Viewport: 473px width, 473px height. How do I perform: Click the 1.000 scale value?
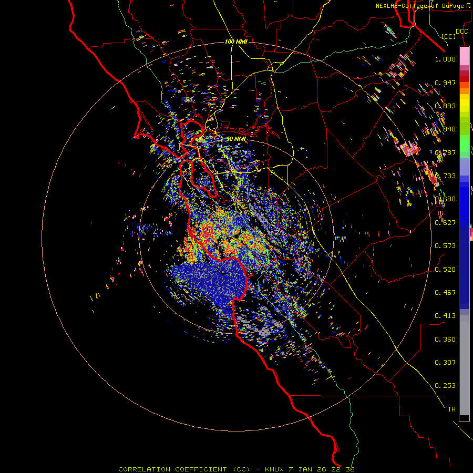click(445, 59)
